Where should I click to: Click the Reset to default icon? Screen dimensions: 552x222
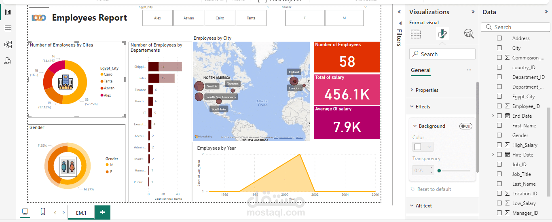412,189
